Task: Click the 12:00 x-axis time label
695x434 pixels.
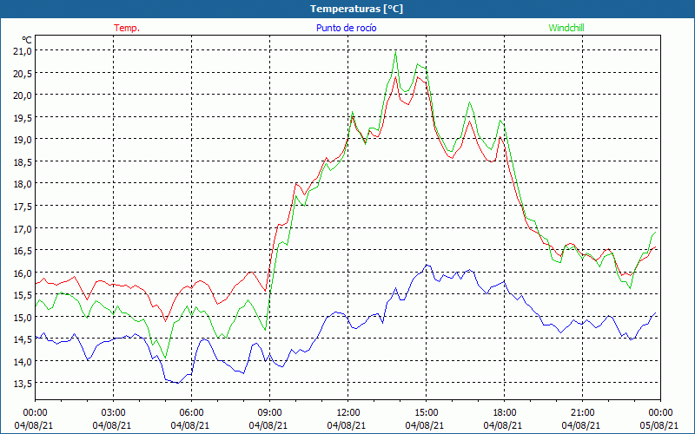Action: [x=348, y=413]
